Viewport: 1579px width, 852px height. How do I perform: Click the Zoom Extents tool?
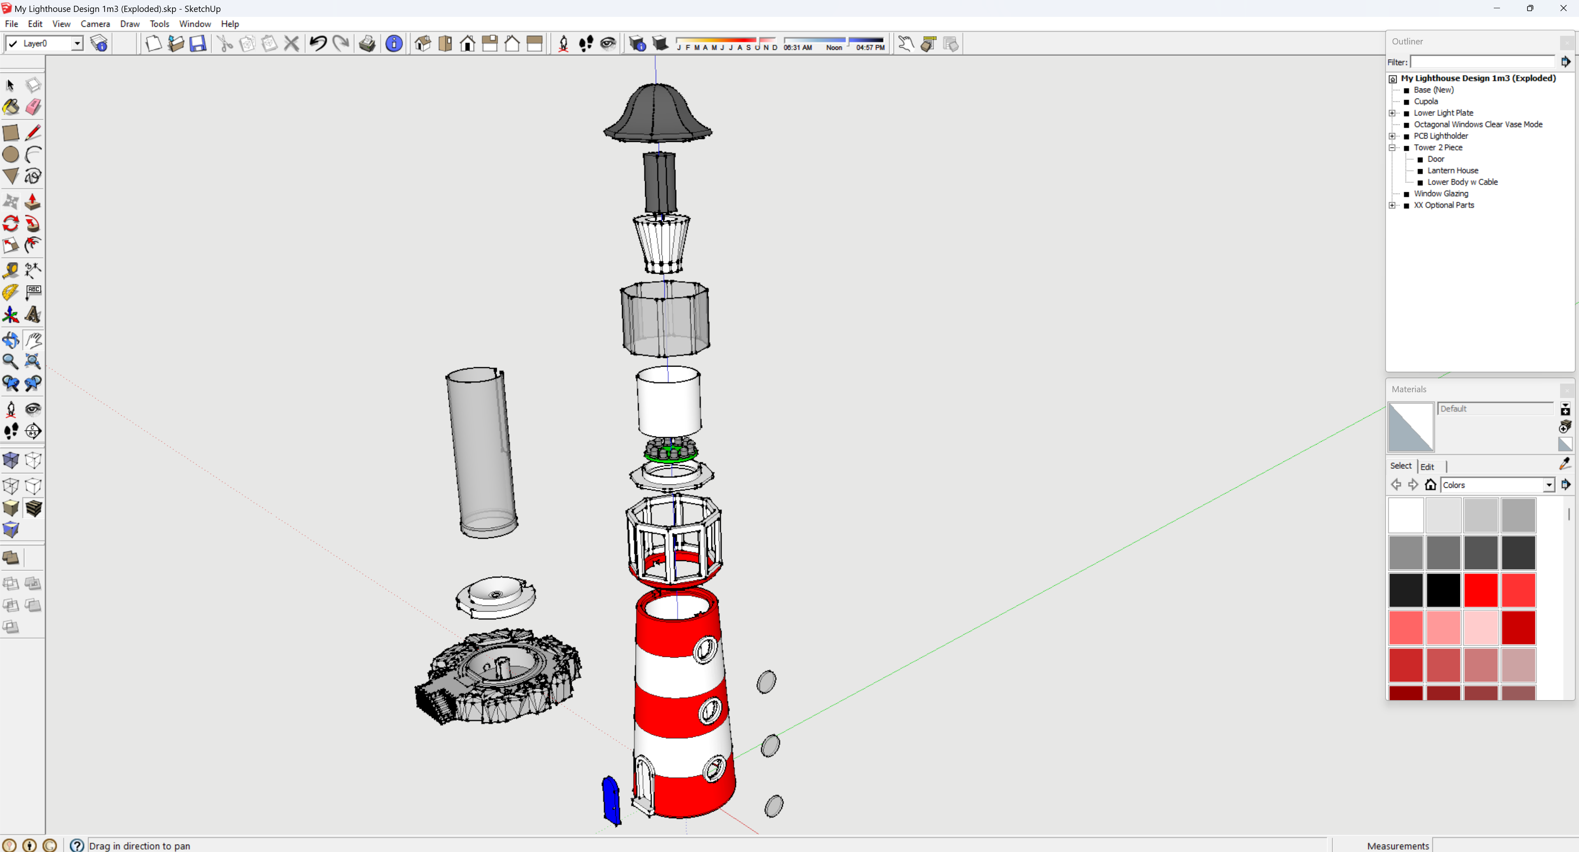(x=33, y=362)
